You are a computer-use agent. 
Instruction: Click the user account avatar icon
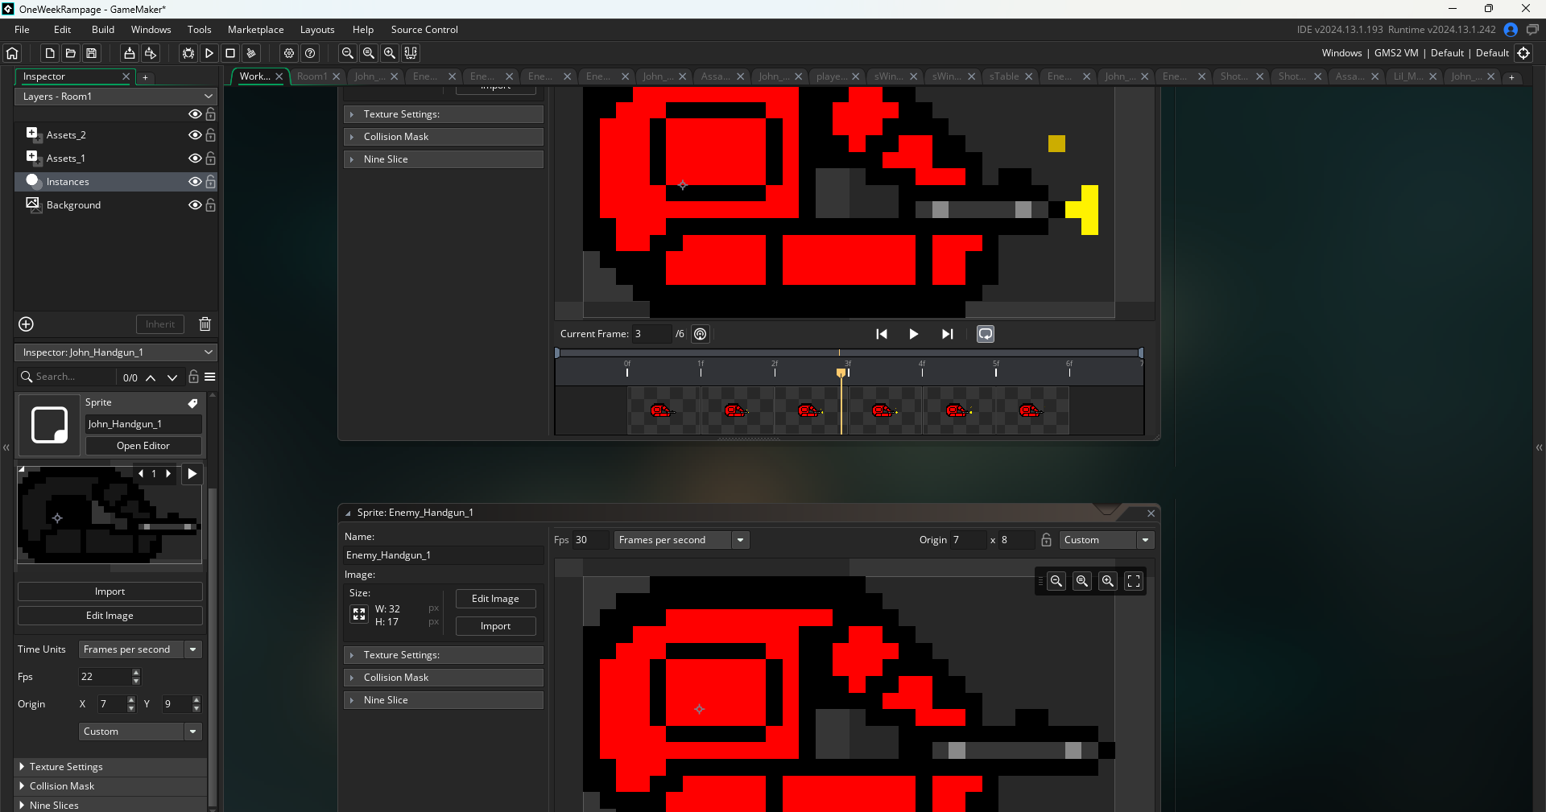tap(1511, 30)
